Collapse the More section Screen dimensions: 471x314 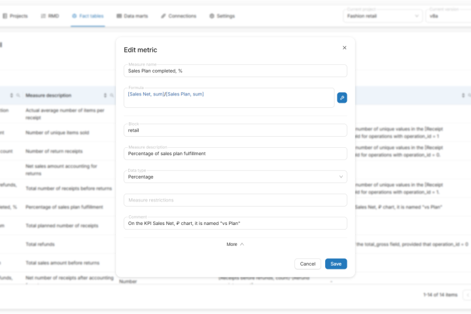235,244
